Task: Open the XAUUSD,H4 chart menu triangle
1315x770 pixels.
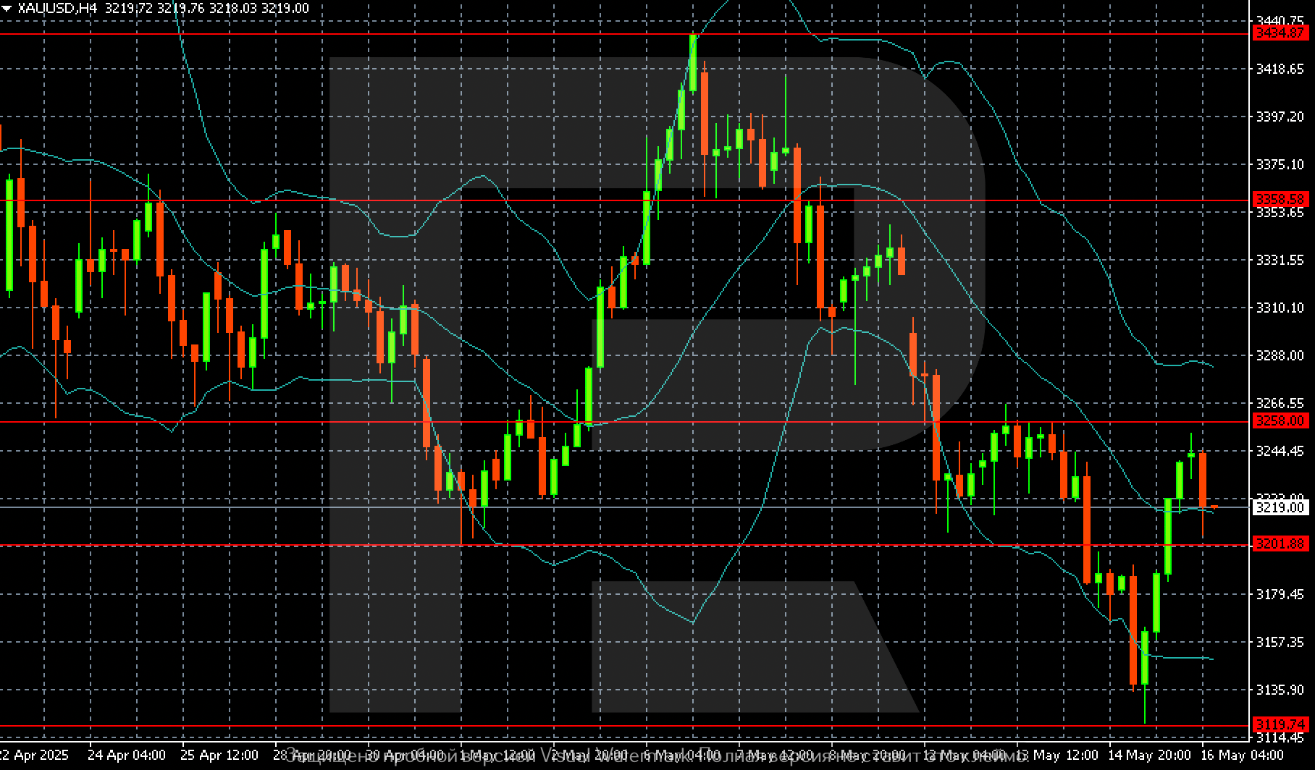Action: (x=7, y=8)
